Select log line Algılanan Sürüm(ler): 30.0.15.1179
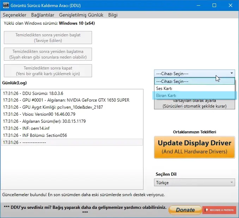This screenshot has width=239, height=218. (72, 121)
